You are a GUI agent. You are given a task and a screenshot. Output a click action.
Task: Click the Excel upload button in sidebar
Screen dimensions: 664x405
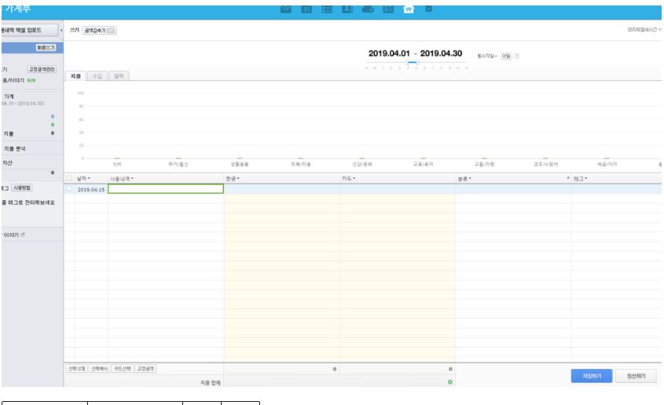pyautogui.click(x=29, y=30)
